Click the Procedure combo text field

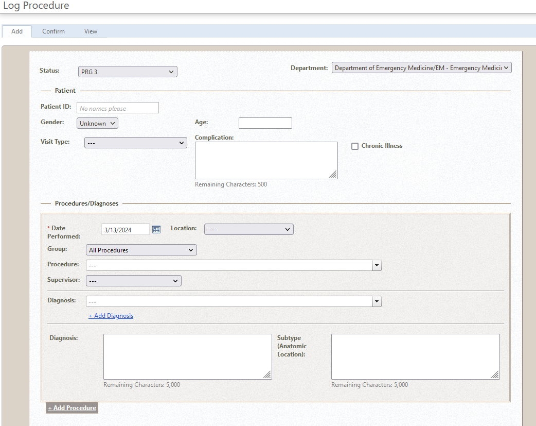[x=229, y=265]
